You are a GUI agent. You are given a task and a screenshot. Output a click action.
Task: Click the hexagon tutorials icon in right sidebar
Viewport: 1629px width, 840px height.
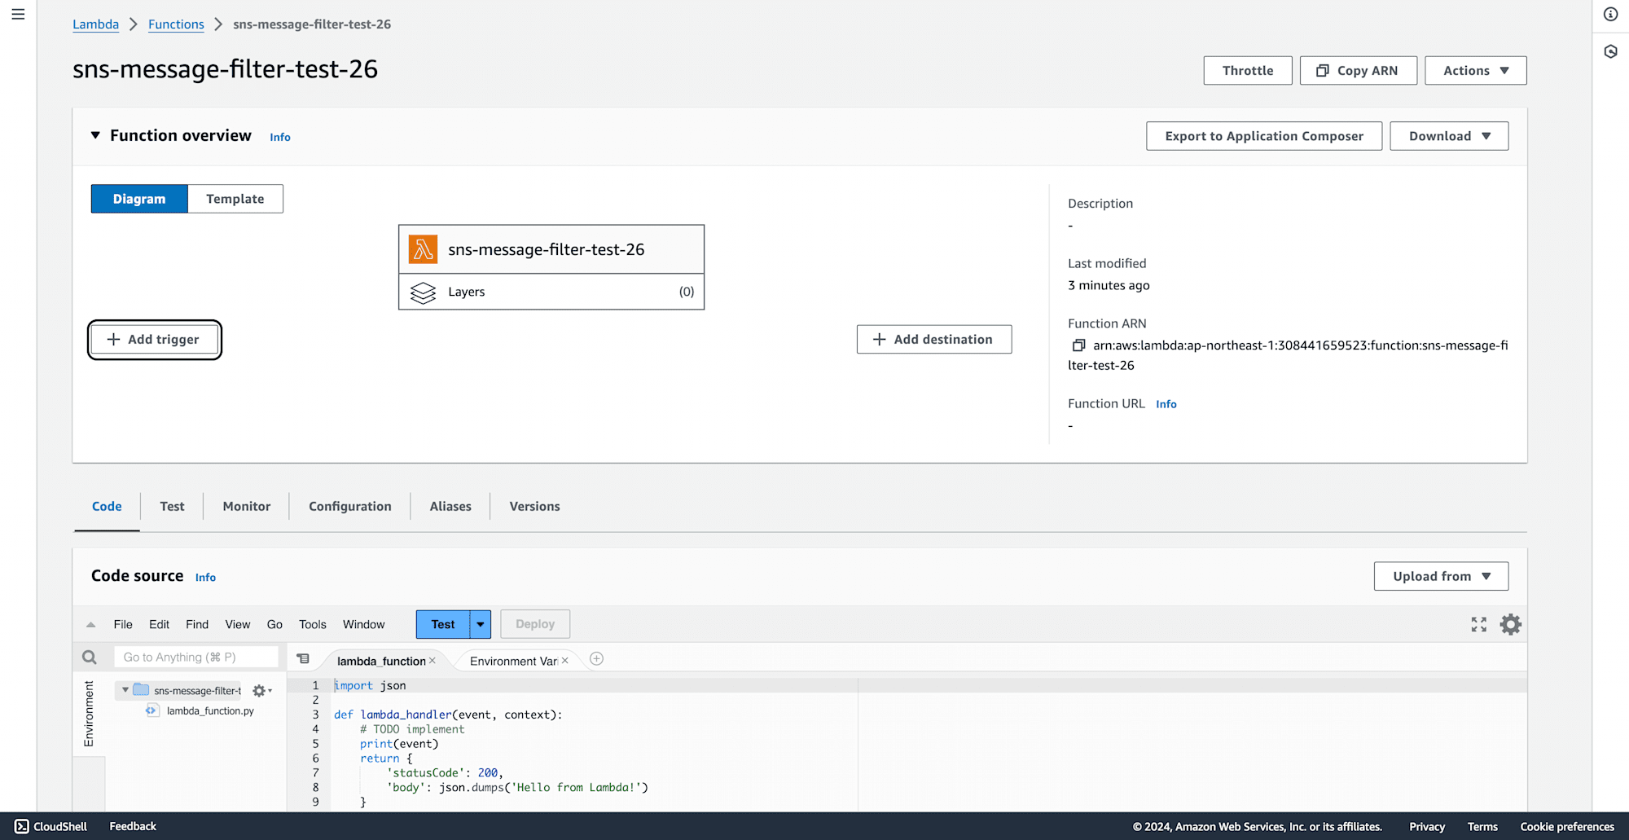(1610, 51)
